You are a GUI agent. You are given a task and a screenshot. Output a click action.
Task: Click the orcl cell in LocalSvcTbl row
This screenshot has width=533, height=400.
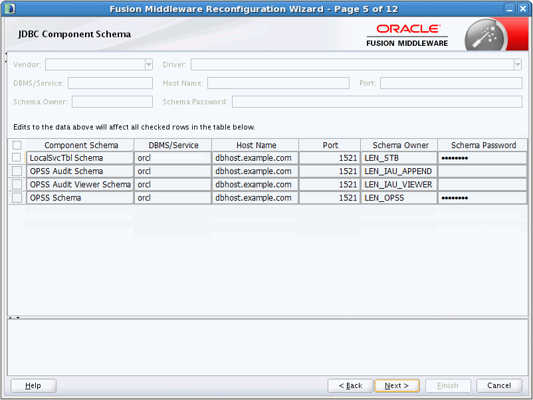[x=173, y=157]
